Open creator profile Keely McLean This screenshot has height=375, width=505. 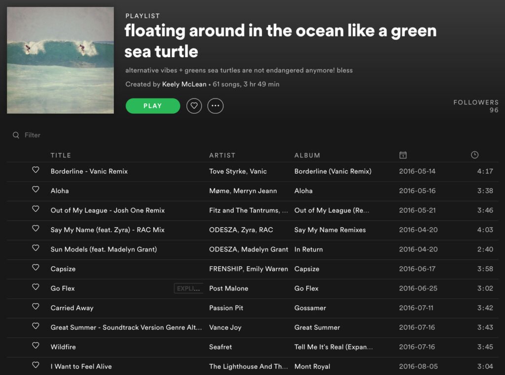point(184,84)
